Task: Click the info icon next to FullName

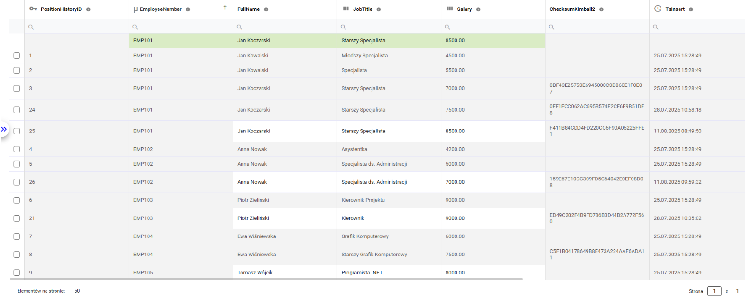Action: pyautogui.click(x=266, y=9)
